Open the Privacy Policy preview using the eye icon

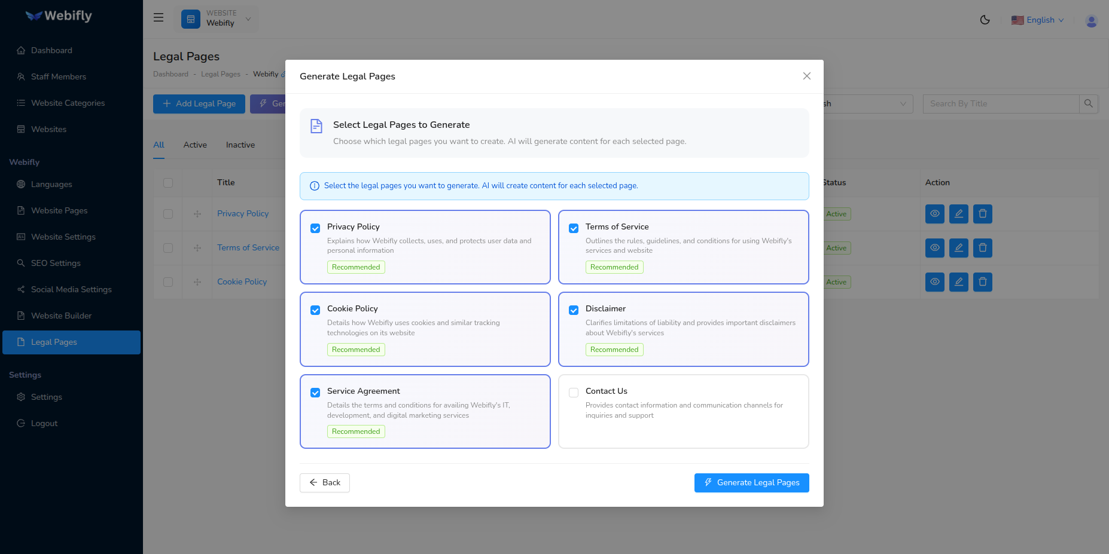coord(934,213)
